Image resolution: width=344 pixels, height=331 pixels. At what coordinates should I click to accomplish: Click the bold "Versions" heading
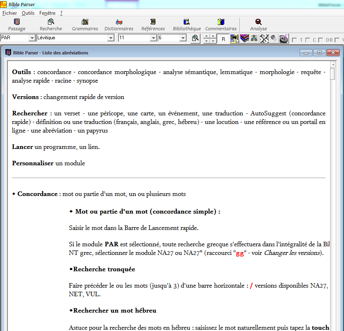[25, 97]
